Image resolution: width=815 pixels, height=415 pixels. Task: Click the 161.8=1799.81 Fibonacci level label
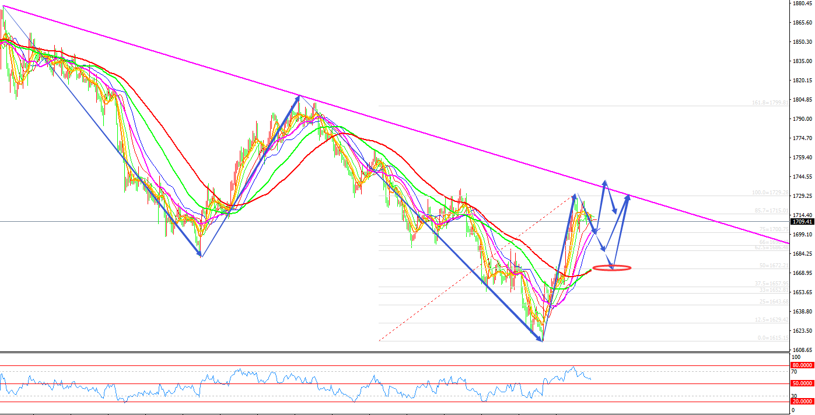point(769,102)
